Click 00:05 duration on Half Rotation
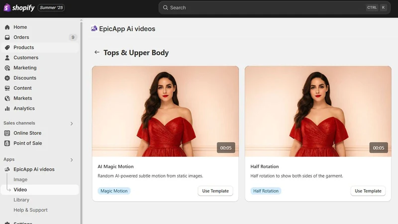 [x=379, y=148]
